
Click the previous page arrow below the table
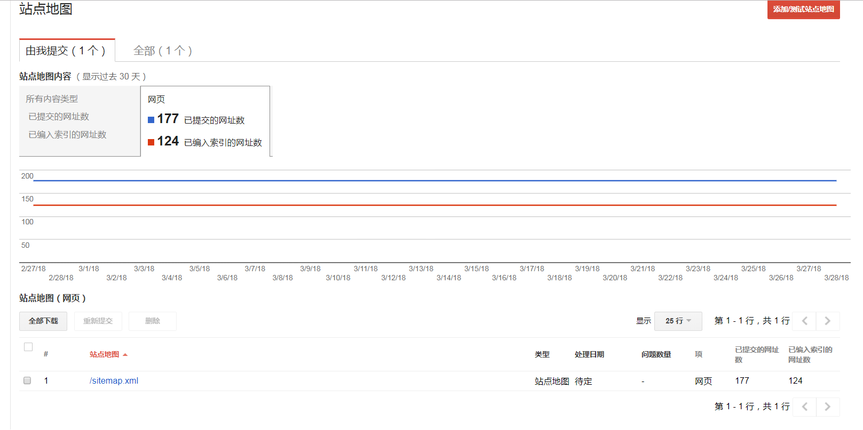click(x=804, y=407)
